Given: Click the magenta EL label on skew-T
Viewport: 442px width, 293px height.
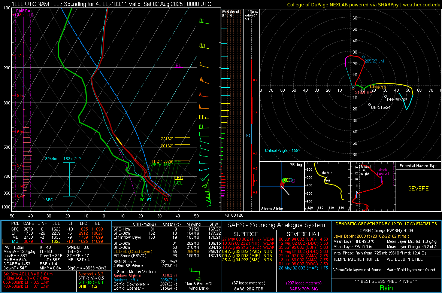Looking at the screenshot, I should (x=178, y=65).
